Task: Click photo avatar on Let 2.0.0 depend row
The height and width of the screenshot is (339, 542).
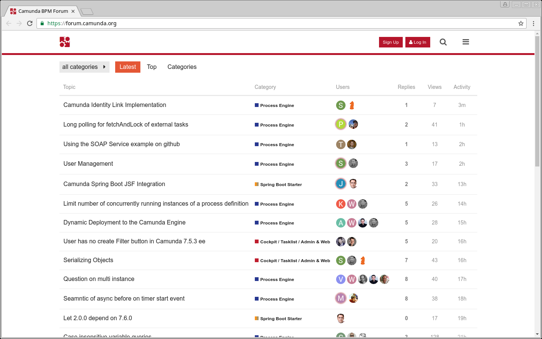Action: coord(341,319)
